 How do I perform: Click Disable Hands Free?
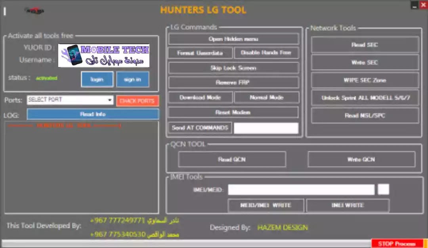point(267,53)
